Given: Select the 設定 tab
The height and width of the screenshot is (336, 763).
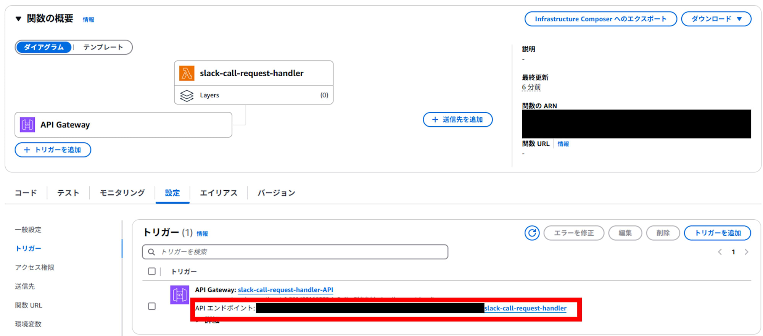Looking at the screenshot, I should tap(172, 193).
